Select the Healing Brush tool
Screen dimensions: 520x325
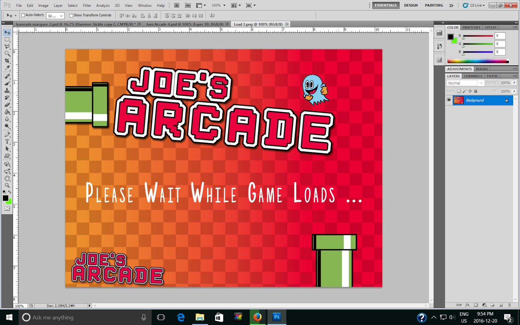(x=7, y=76)
